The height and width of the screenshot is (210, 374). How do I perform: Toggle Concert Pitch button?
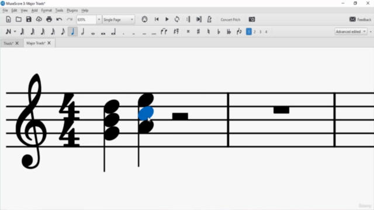coord(230,19)
